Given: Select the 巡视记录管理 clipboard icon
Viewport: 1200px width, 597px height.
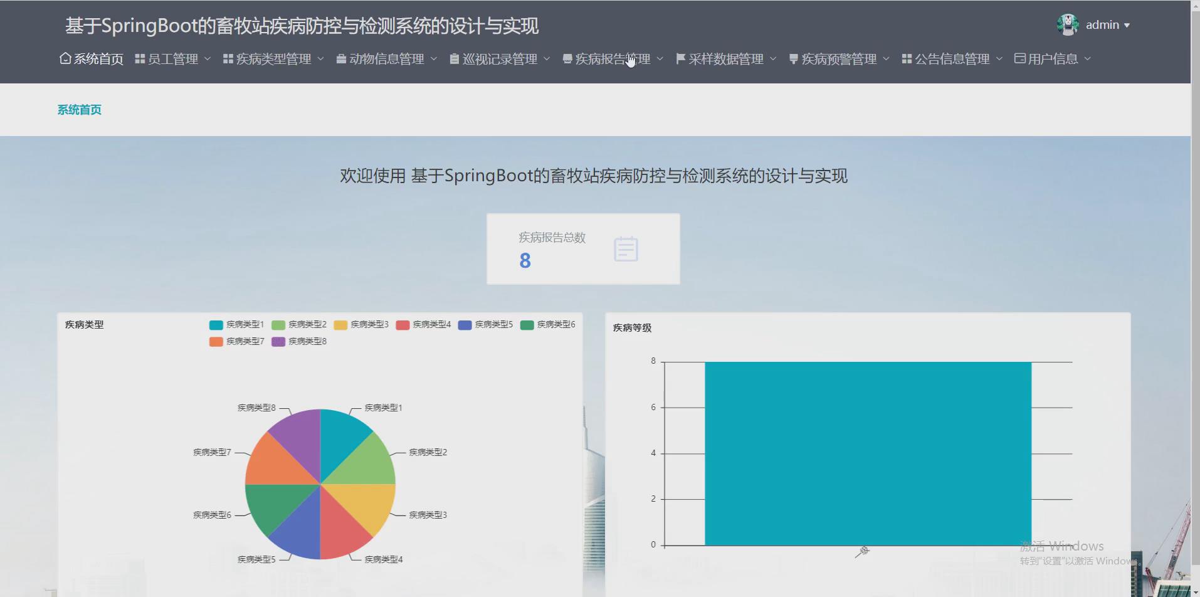Looking at the screenshot, I should tap(454, 58).
